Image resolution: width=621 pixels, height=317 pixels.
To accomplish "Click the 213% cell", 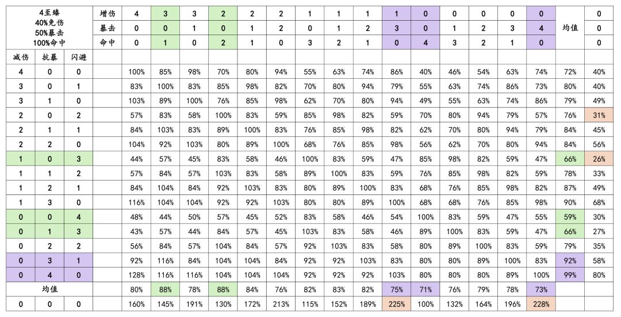I will pyautogui.click(x=281, y=304).
